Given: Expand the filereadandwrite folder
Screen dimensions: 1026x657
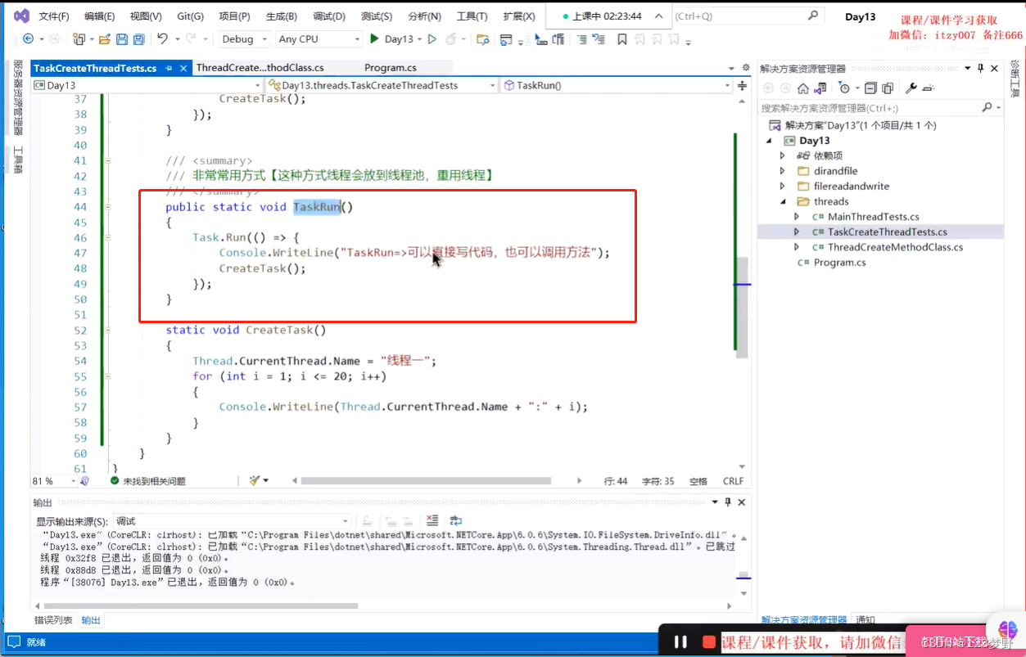Looking at the screenshot, I should pos(782,187).
